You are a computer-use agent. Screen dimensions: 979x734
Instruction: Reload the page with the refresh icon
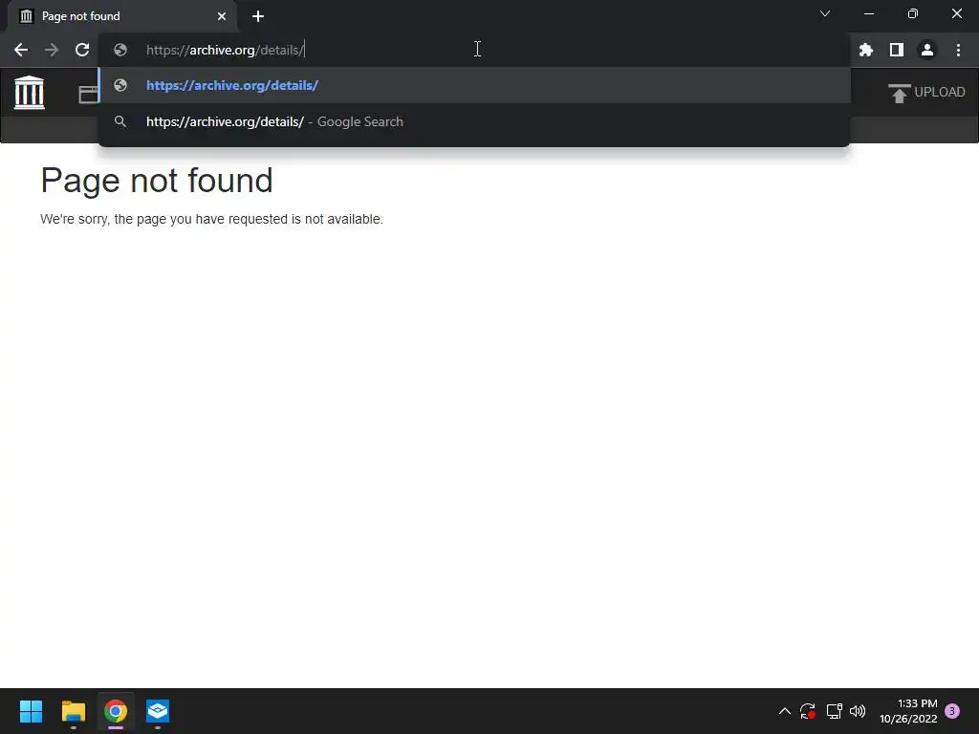coord(82,50)
